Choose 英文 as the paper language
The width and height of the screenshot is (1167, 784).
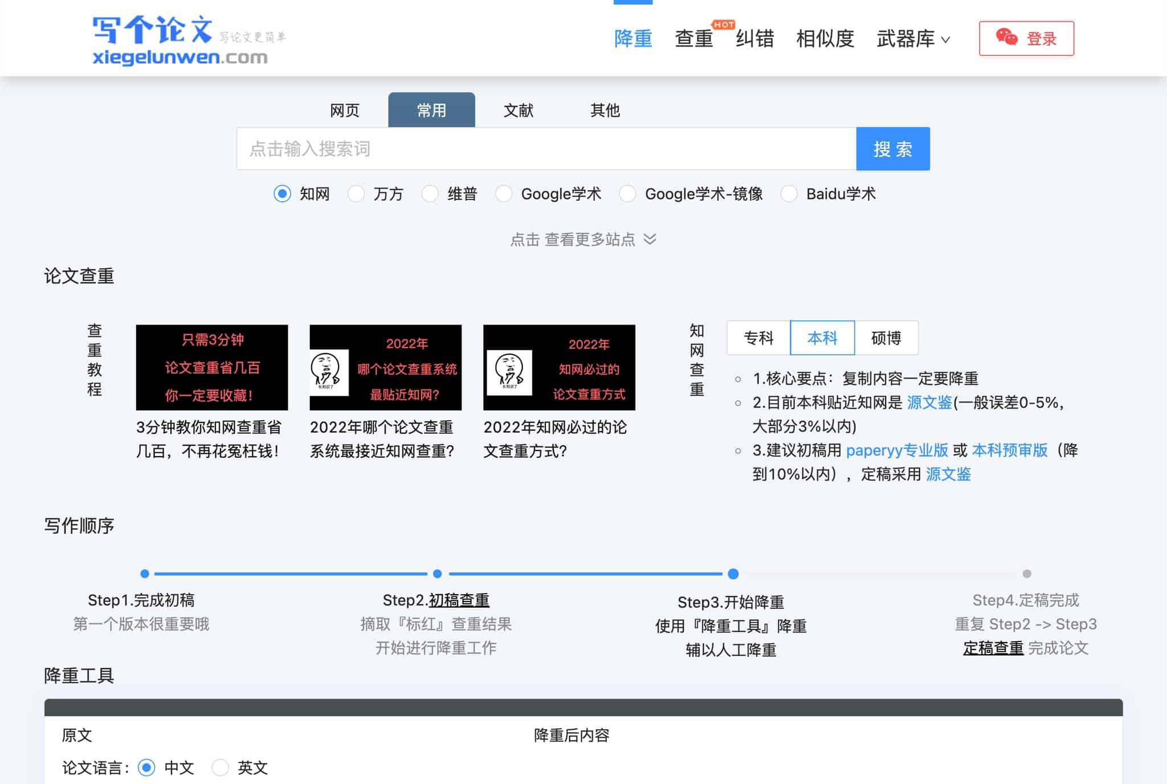[x=220, y=767]
